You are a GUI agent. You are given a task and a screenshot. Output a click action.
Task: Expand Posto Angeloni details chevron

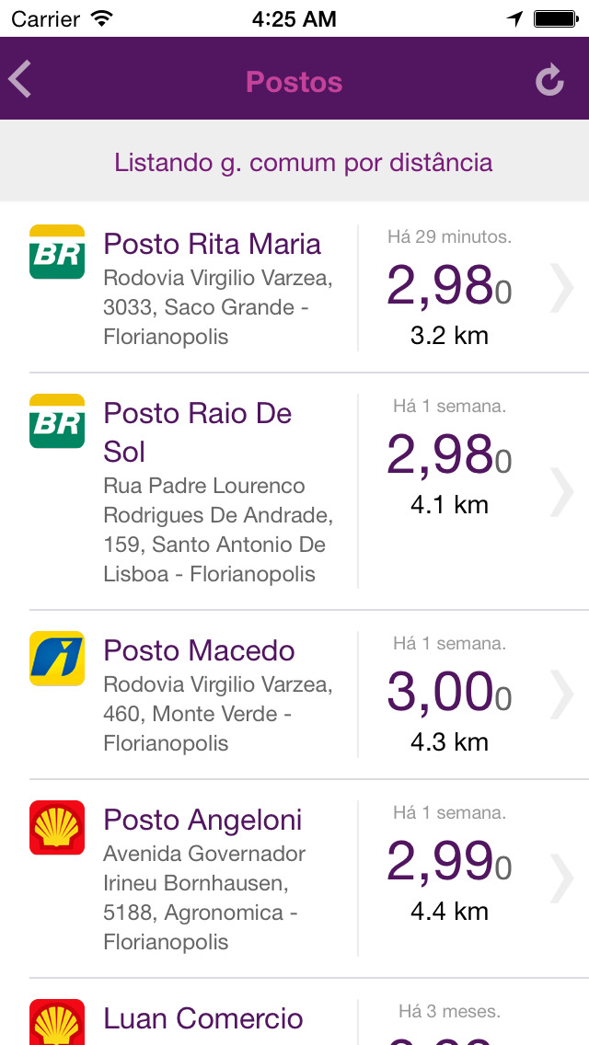(x=561, y=878)
